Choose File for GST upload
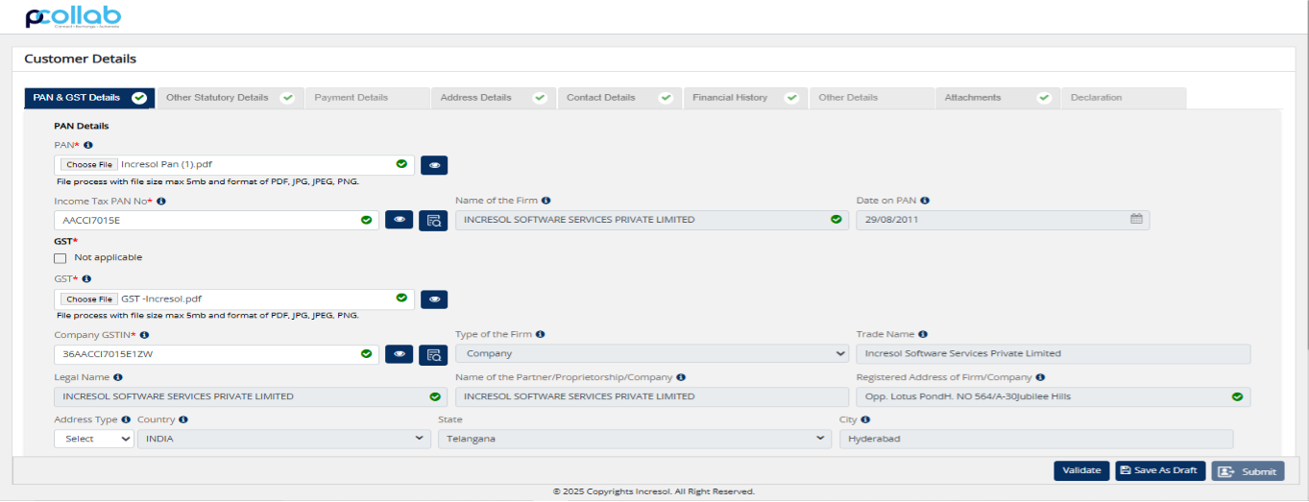The image size is (1309, 502). [x=89, y=299]
